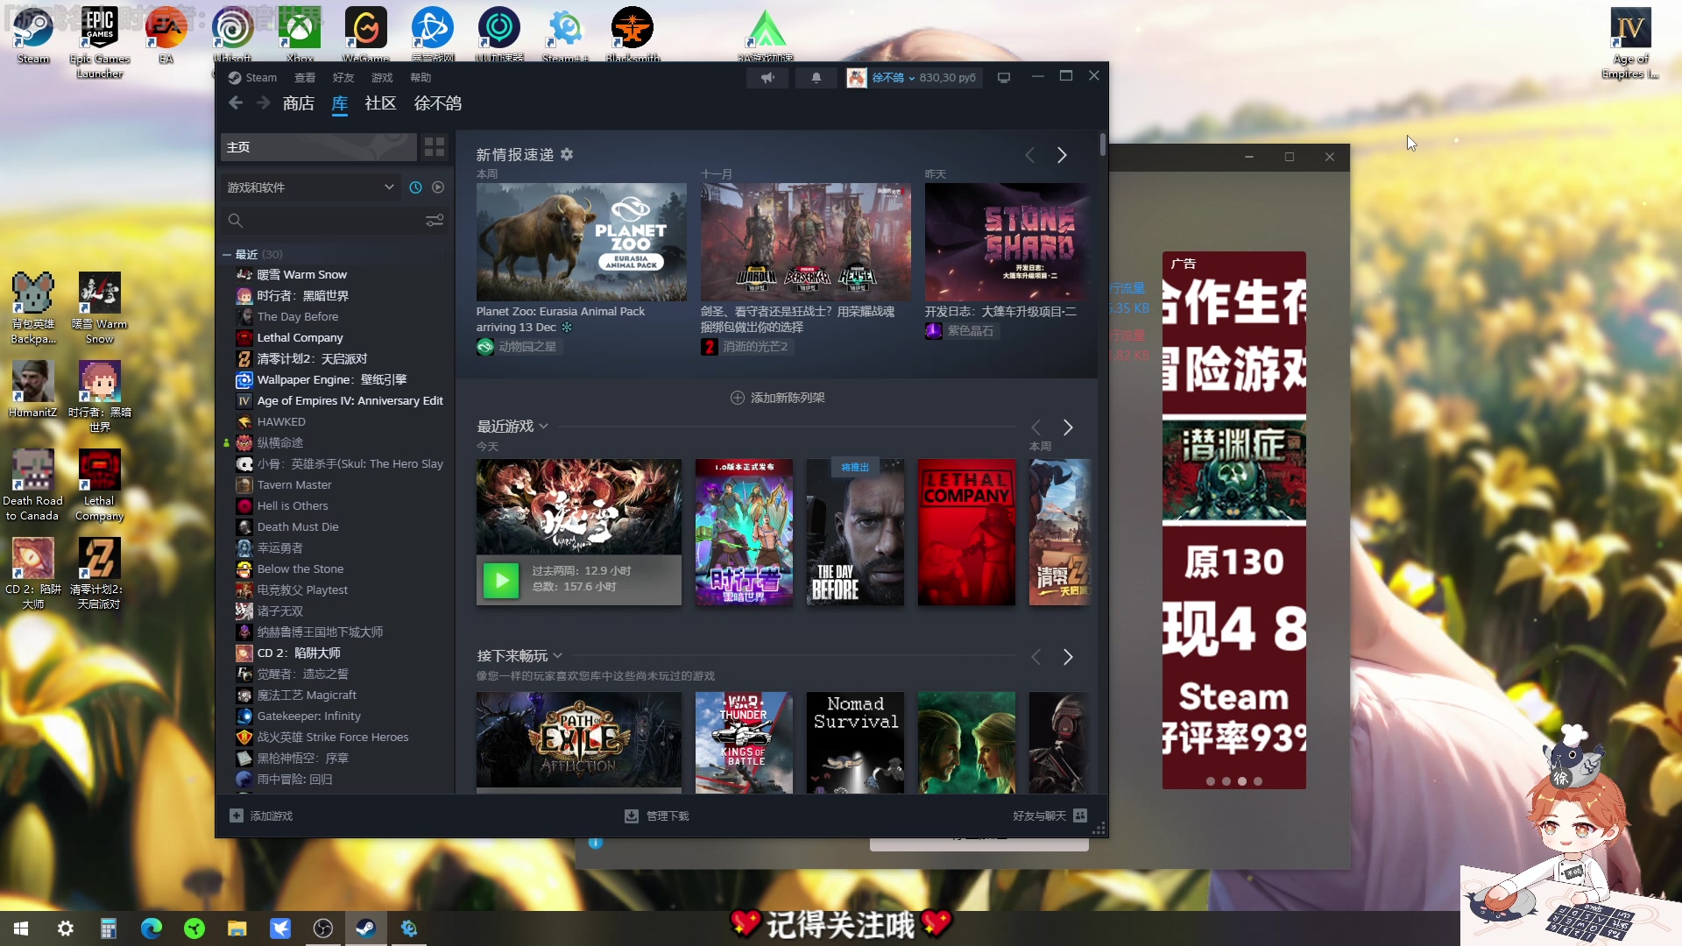The height and width of the screenshot is (946, 1682).
Task: Click the library scrollbar
Action: click(x=1102, y=145)
